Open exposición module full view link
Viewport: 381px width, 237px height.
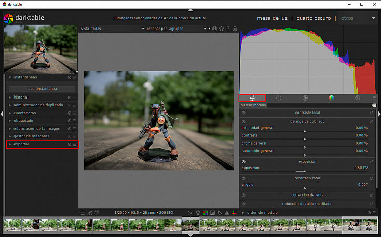pos(371,162)
